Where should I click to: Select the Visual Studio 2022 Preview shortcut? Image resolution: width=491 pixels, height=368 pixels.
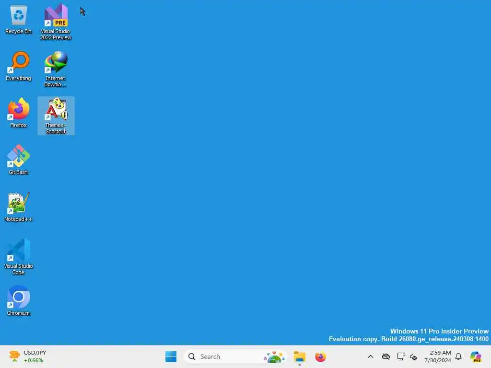click(56, 22)
